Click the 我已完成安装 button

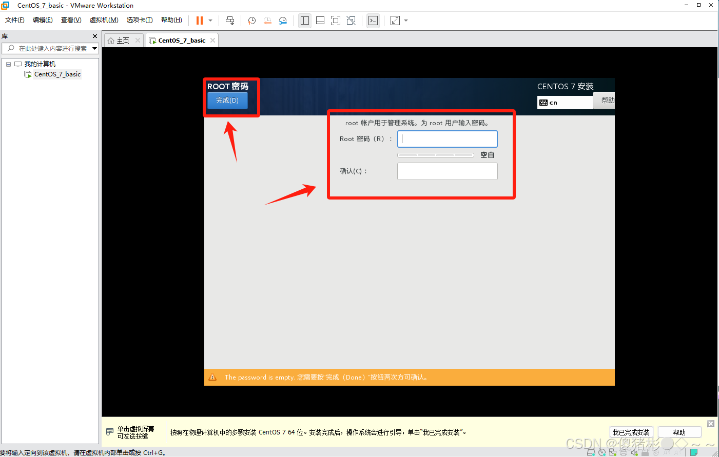(631, 432)
